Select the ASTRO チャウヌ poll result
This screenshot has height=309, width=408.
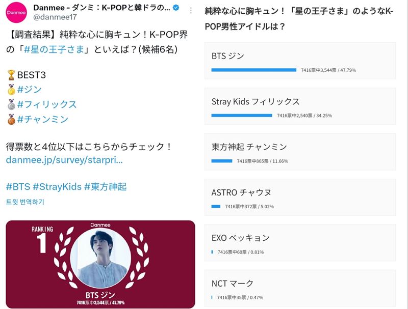click(x=300, y=197)
